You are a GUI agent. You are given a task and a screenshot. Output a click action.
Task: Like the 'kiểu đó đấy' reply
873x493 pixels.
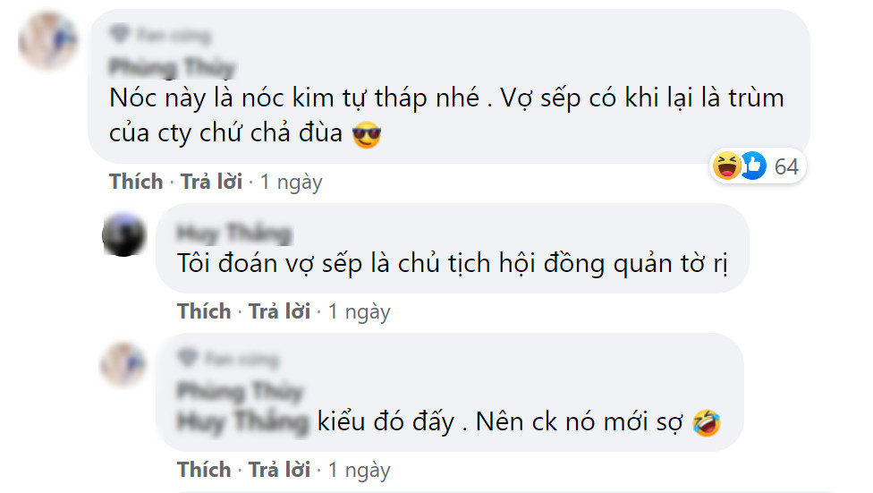(x=204, y=470)
